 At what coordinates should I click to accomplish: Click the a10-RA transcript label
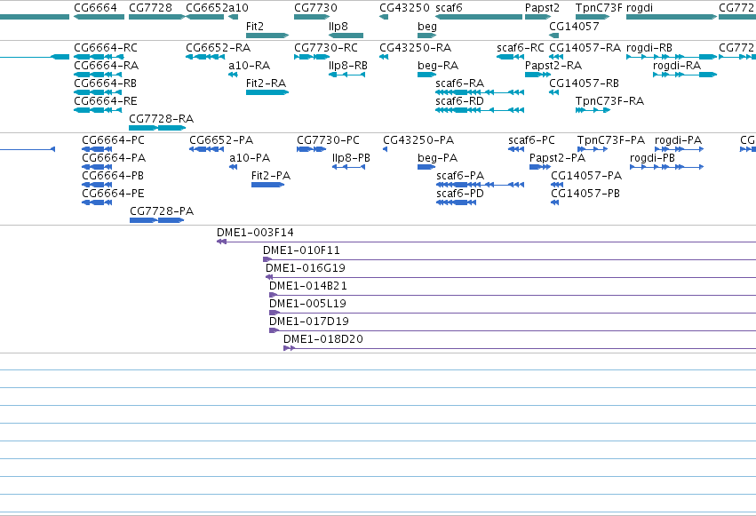point(250,65)
